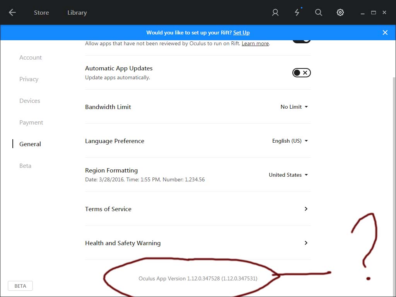The image size is (396, 297).
Task: Click Health and Safety Warning label
Action: pos(123,243)
